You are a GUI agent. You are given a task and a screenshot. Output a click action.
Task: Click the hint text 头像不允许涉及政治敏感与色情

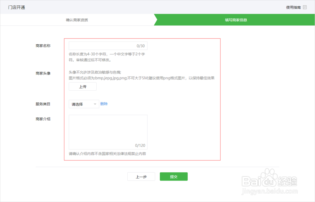click(x=95, y=72)
